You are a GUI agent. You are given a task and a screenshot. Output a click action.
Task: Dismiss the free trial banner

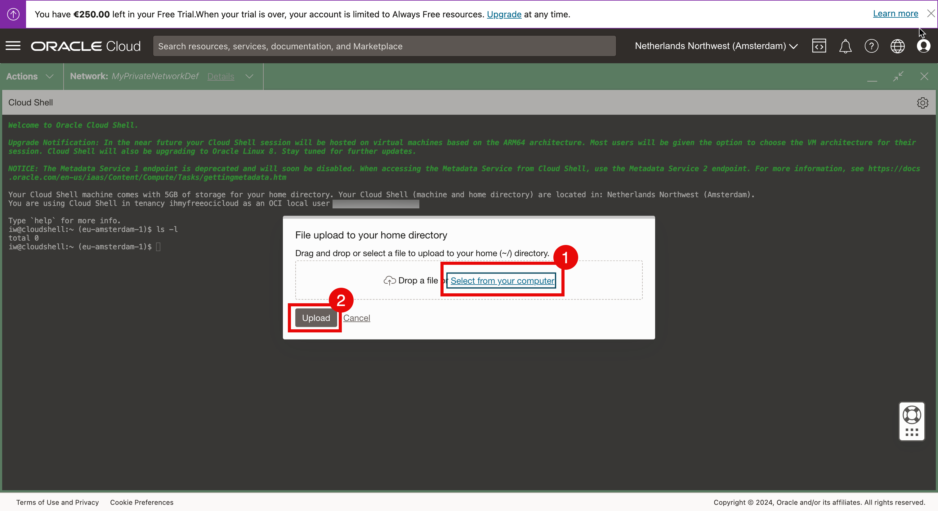(931, 13)
